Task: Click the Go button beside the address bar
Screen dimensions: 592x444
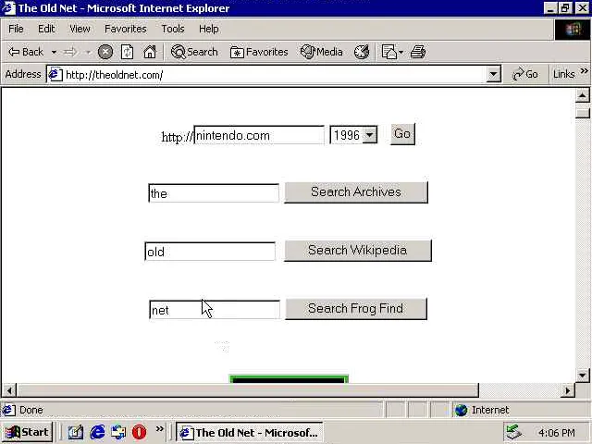Action: coord(525,74)
